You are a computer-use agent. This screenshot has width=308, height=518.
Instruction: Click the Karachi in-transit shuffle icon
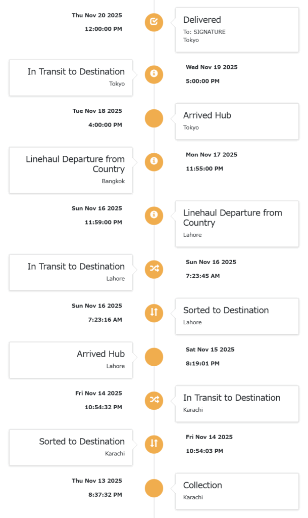154,400
